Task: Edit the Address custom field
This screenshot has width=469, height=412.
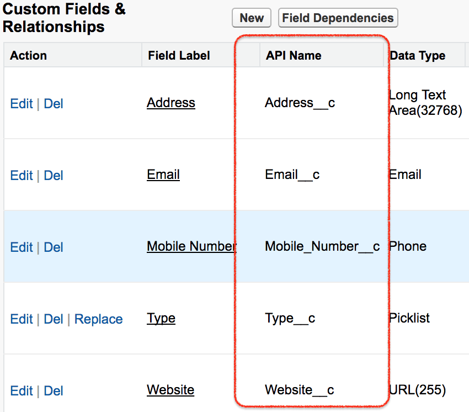Action: pyautogui.click(x=22, y=103)
